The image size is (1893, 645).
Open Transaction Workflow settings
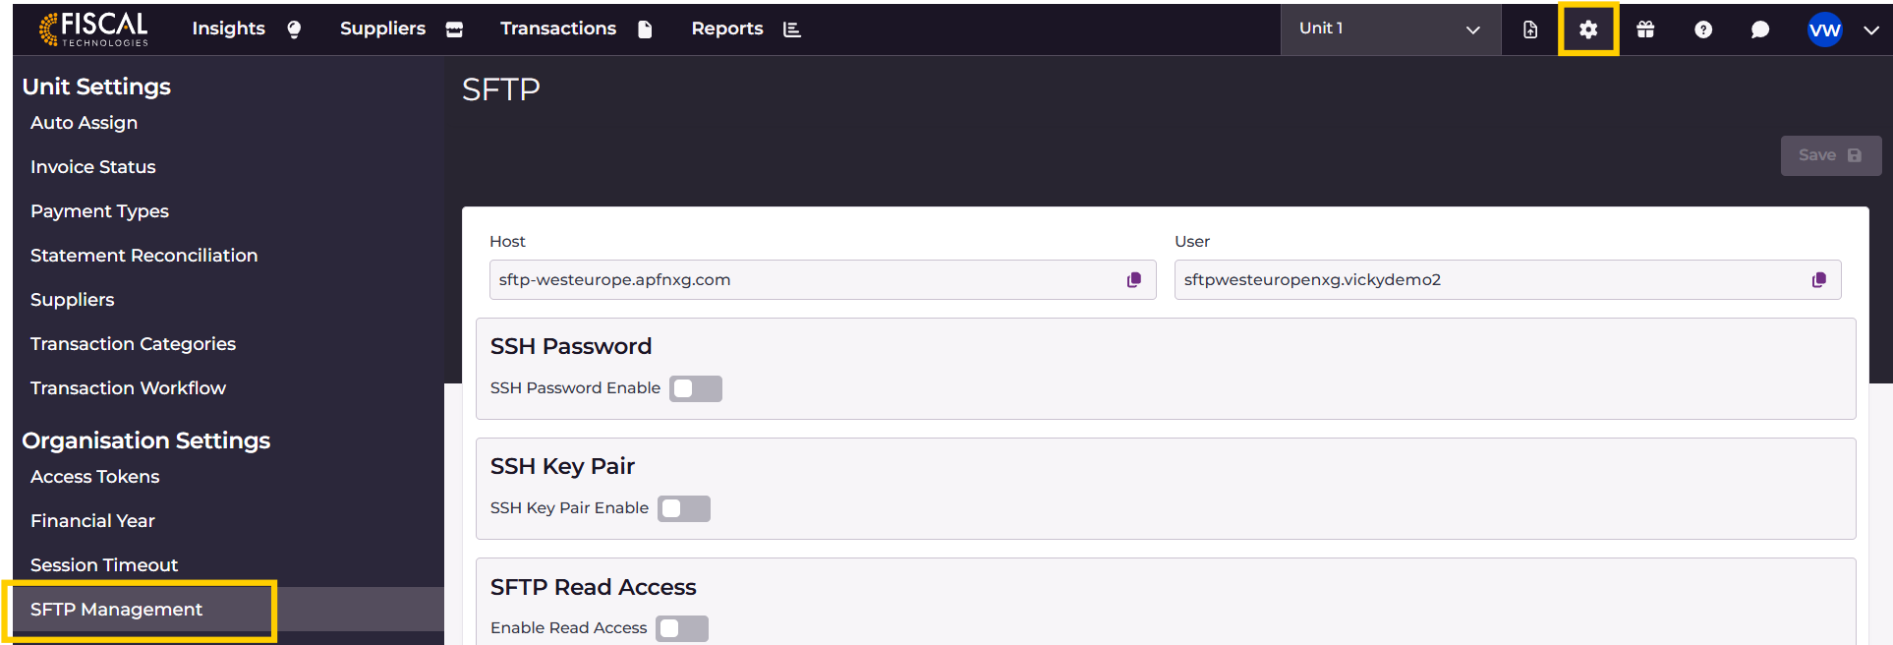[x=128, y=388]
